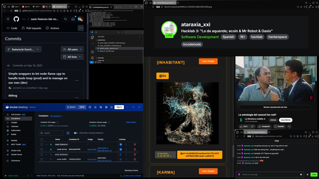The image size is (319, 179).
Task: Toggle Only show running containers switch
Action: pyautogui.click(x=76, y=133)
